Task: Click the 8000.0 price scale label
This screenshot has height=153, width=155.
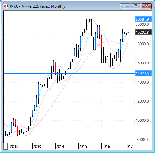Action: click(x=142, y=140)
